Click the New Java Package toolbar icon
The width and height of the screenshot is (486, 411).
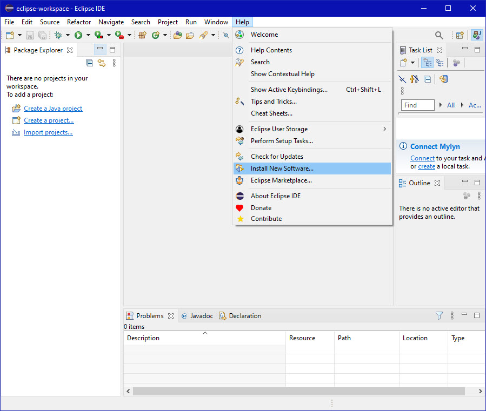[x=142, y=36]
